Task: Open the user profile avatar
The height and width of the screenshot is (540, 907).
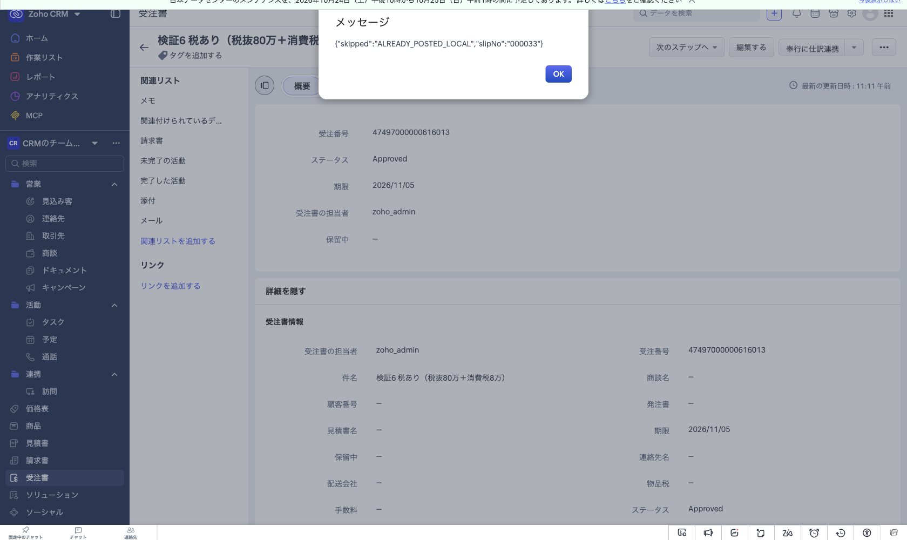Action: [x=870, y=14]
